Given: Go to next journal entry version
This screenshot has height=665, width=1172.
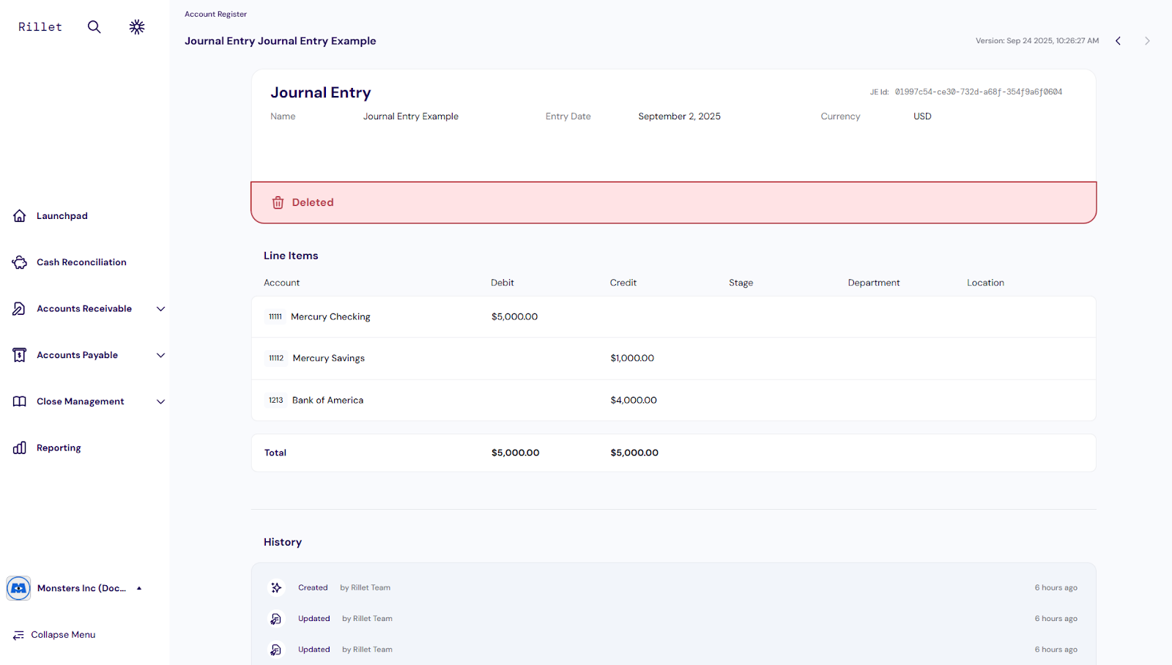Looking at the screenshot, I should click(1147, 41).
